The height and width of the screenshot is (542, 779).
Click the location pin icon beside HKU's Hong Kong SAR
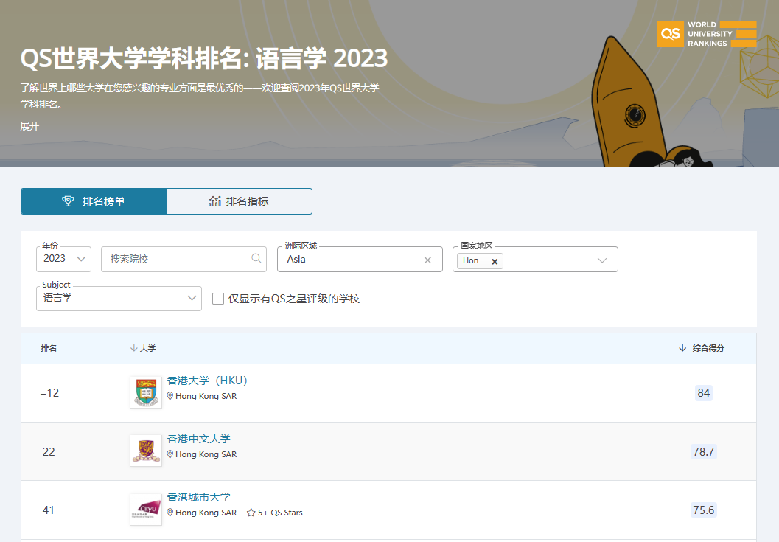[x=170, y=396]
